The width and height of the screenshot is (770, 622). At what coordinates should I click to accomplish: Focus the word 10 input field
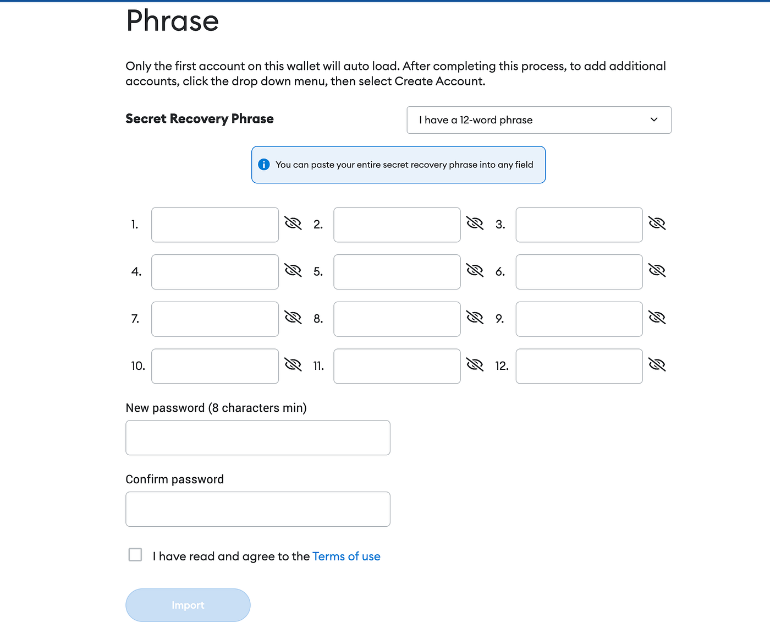point(215,366)
